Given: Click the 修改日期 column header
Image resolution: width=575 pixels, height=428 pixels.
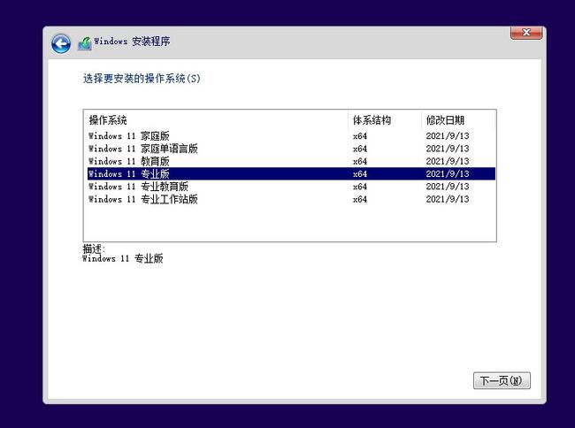Looking at the screenshot, I should point(458,120).
